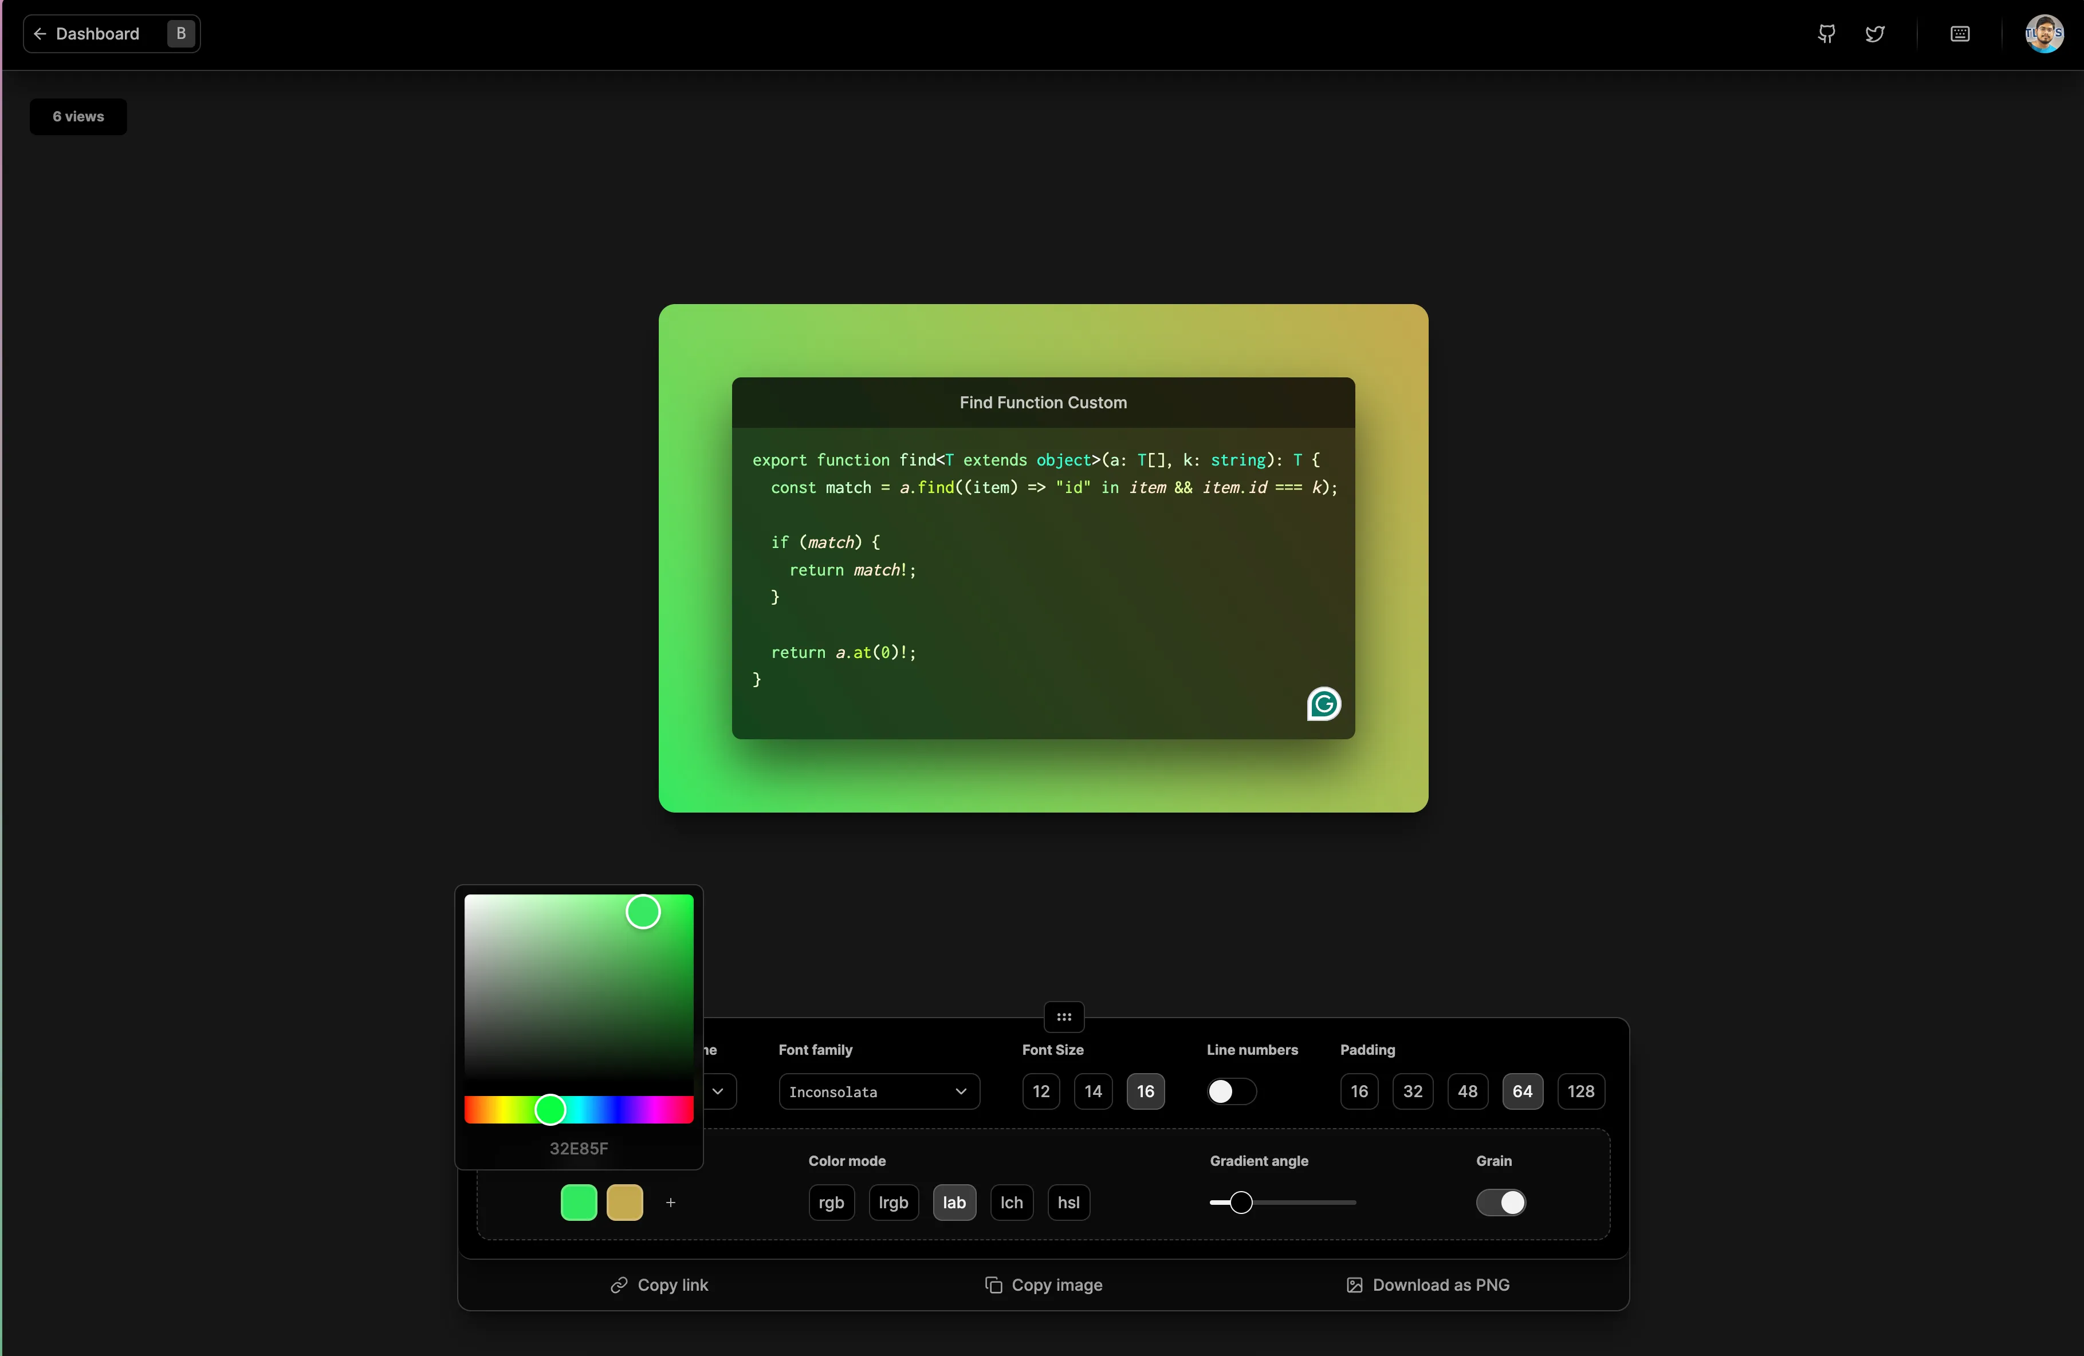Open keyboard shortcuts panel icon
Image resolution: width=2084 pixels, height=1356 pixels.
point(1960,33)
